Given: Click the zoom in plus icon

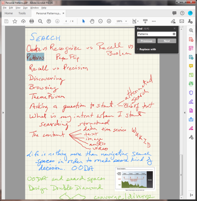Looking at the screenshot, I should (109, 21).
